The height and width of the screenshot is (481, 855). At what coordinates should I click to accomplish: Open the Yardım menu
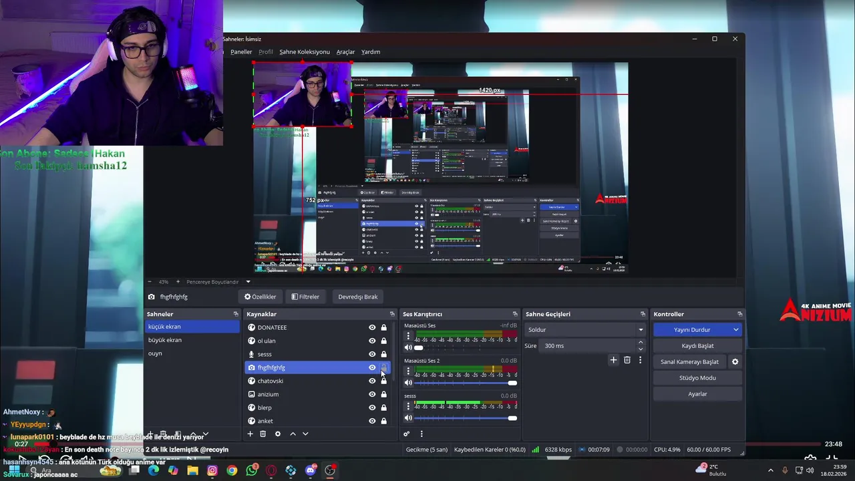[x=371, y=51]
